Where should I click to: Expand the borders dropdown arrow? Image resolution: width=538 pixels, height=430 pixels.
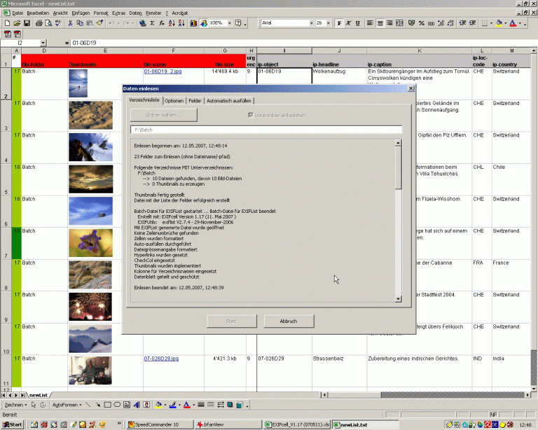[491, 23]
